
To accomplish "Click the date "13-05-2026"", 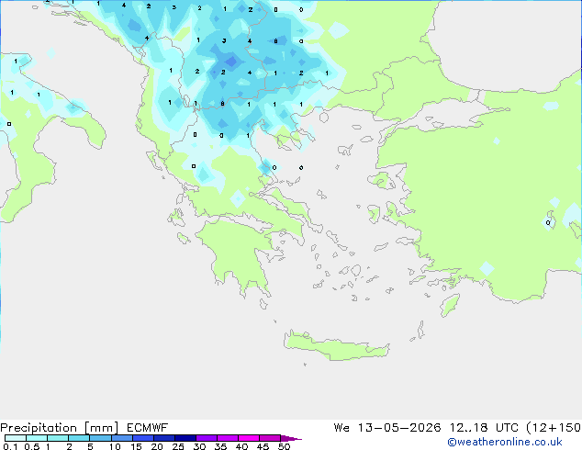I will pos(399,428).
